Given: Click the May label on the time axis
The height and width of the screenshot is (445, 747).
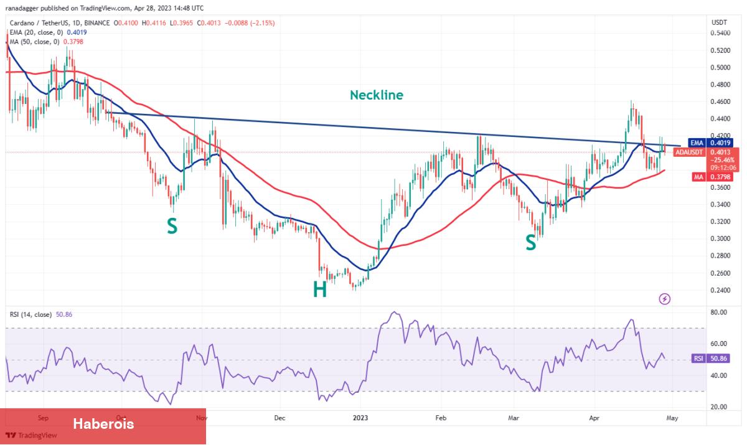Looking at the screenshot, I should [x=671, y=419].
